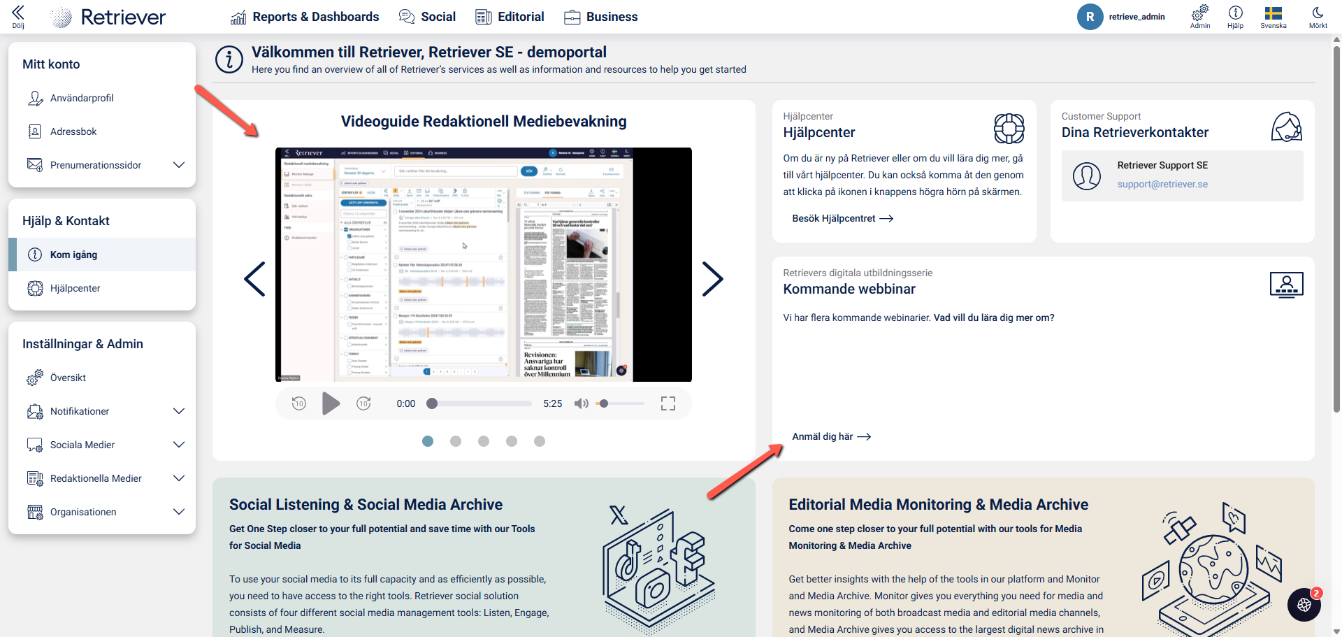1342x637 pixels.
Task: Open the Editorial menu
Action: 510,17
